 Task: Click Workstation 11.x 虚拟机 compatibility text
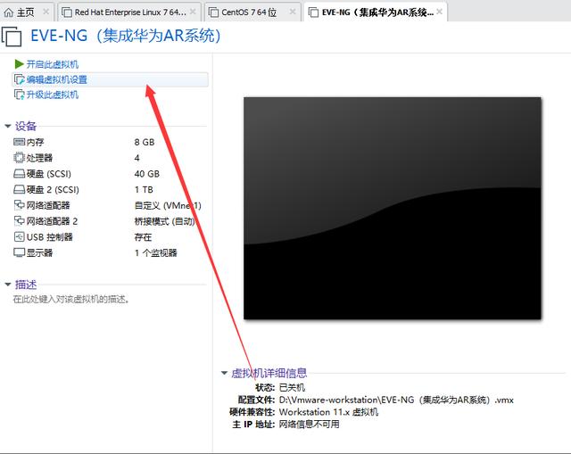tap(329, 412)
